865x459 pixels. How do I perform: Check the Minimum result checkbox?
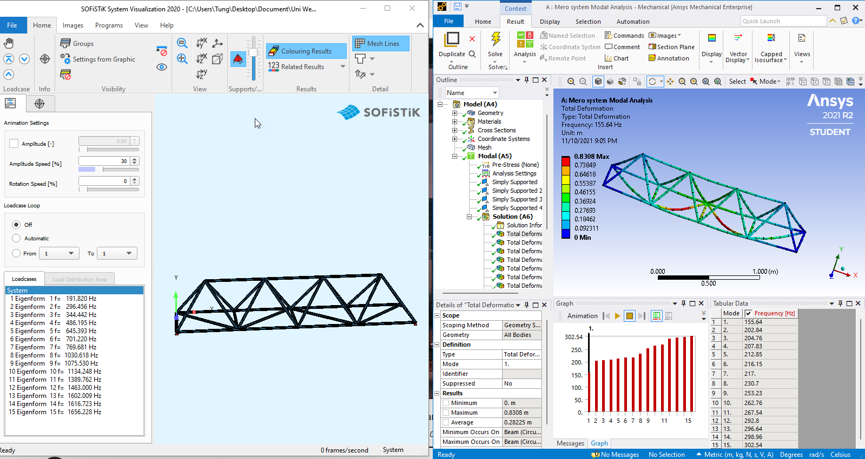(446, 403)
